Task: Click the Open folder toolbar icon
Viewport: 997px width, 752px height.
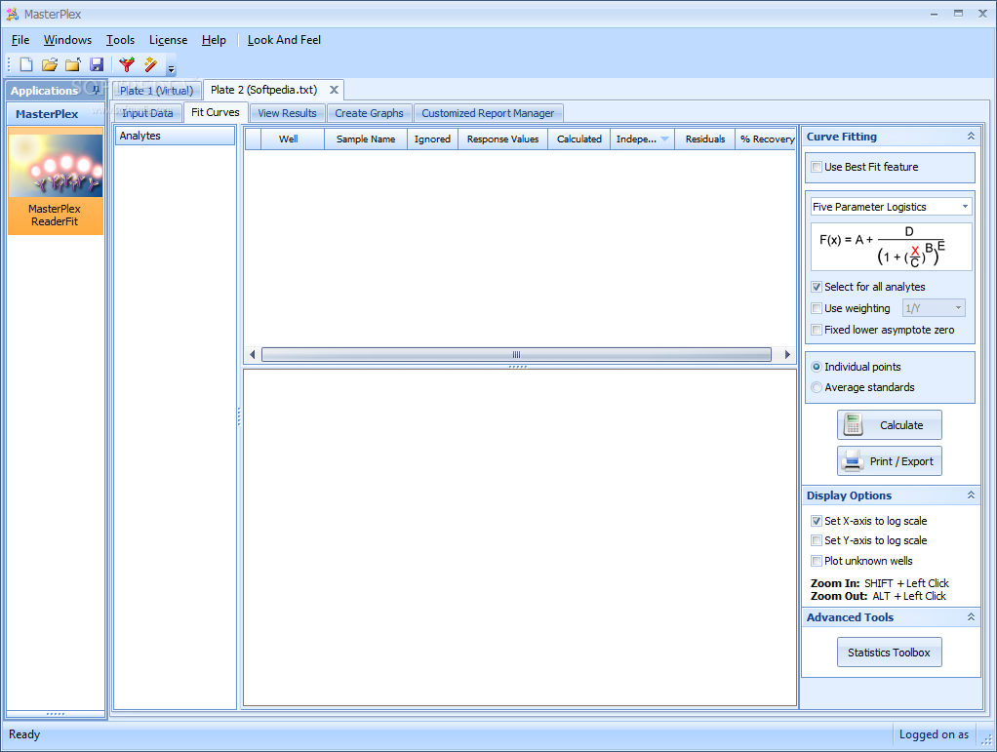Action: click(50, 64)
